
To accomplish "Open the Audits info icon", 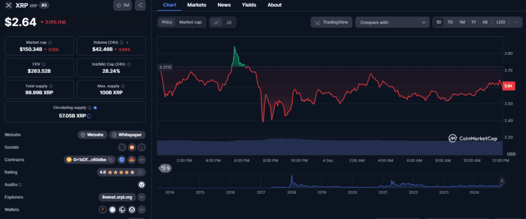I will [x=20, y=185].
